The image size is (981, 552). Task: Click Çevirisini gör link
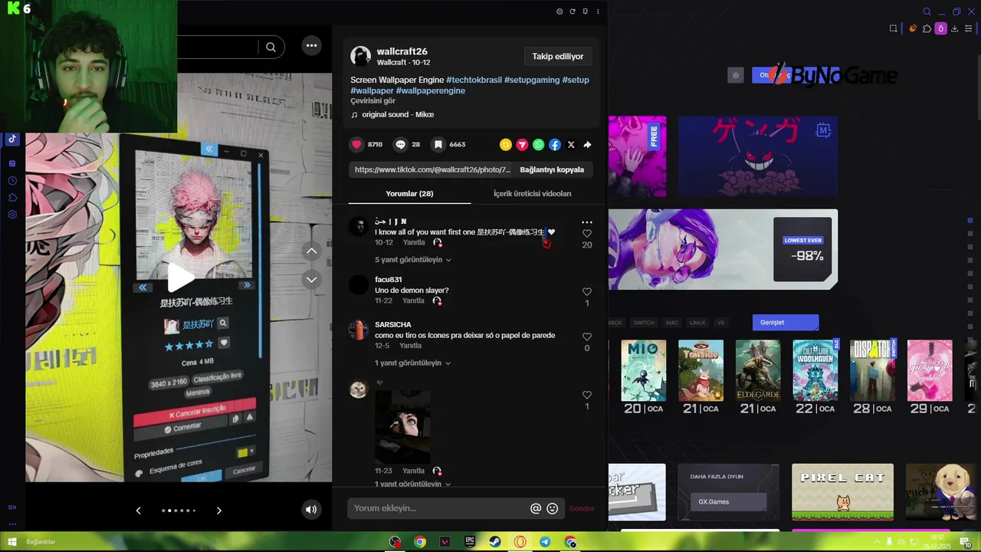pyautogui.click(x=373, y=101)
